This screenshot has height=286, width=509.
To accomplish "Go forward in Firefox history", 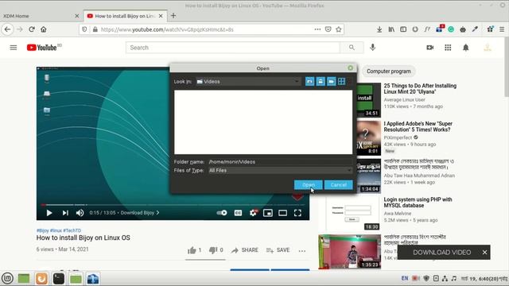I will coord(20,29).
